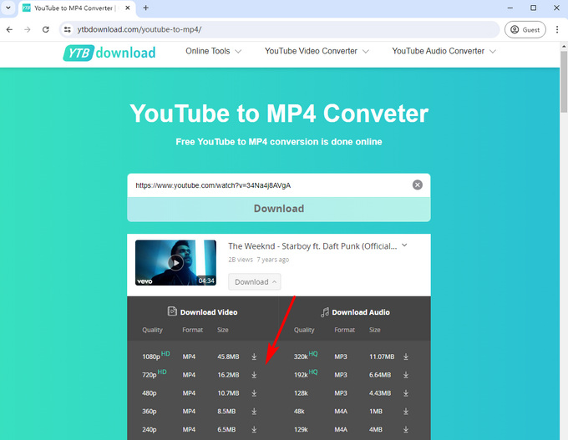
Task: Click the 320k quality label
Action: tap(301, 357)
